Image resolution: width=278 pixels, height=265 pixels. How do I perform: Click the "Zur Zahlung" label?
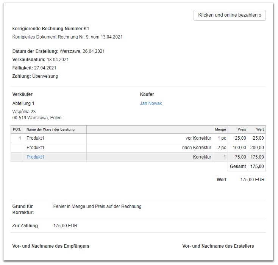(25, 226)
